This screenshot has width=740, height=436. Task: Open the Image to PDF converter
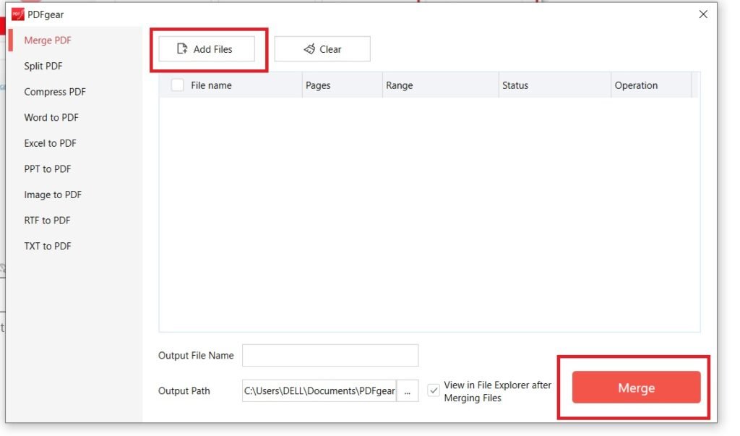52,195
